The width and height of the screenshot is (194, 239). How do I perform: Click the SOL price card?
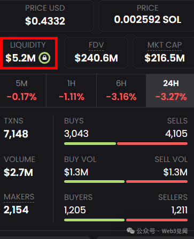(x=146, y=16)
